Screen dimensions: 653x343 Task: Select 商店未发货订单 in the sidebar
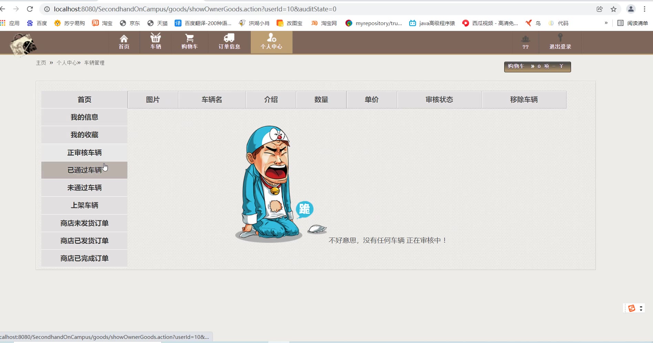click(84, 223)
